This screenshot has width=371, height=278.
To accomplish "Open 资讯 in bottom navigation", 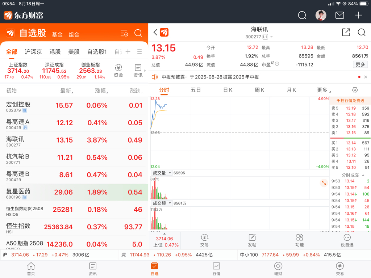I will [x=93, y=269].
